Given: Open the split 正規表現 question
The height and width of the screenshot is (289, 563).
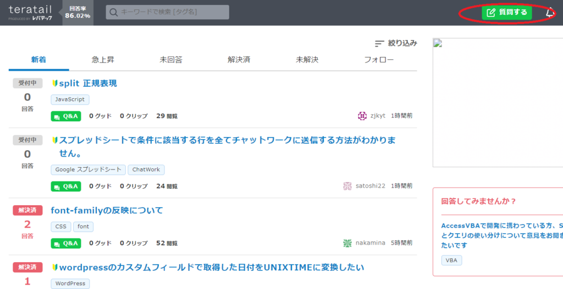Looking at the screenshot, I should pyautogui.click(x=87, y=83).
